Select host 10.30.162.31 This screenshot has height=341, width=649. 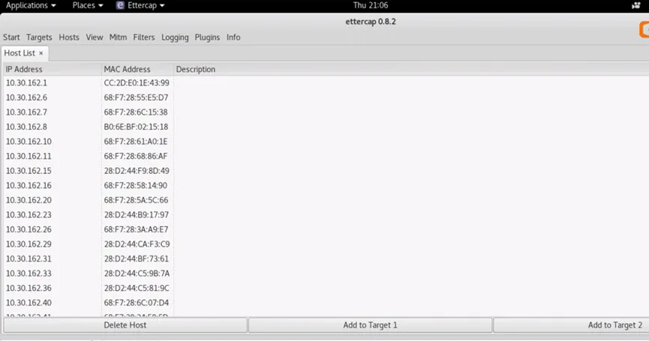(x=29, y=259)
